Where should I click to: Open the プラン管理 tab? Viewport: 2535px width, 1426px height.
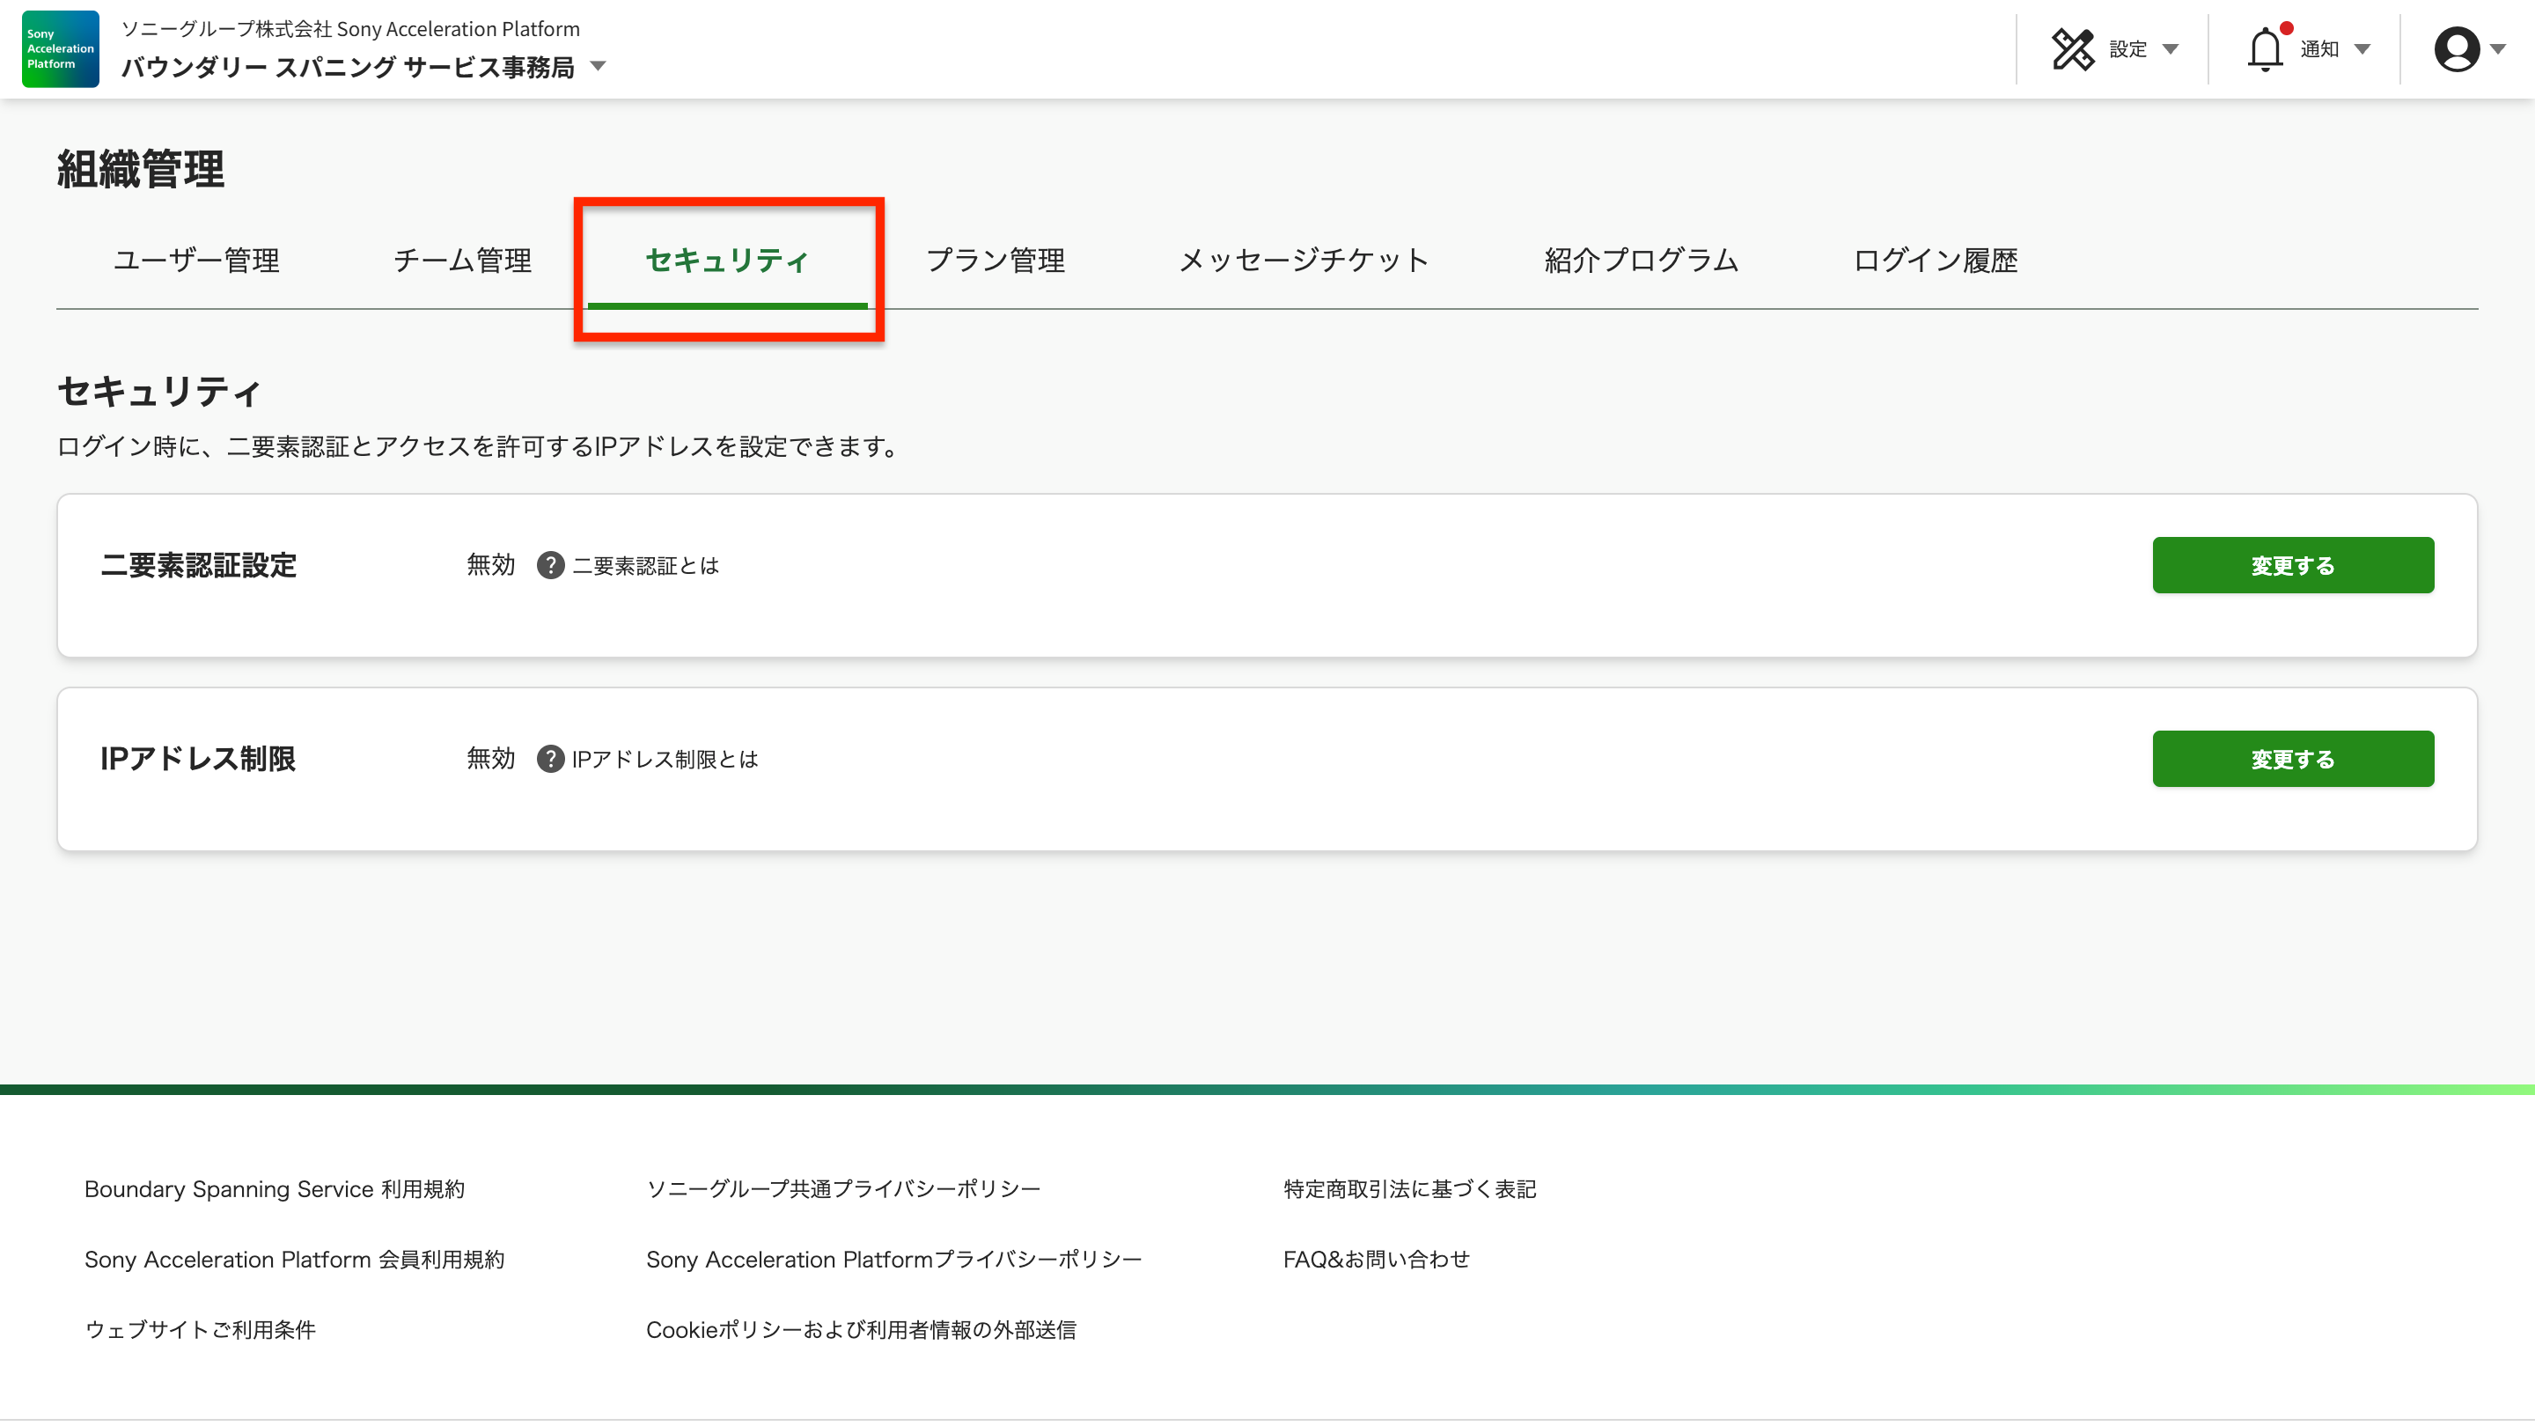[995, 260]
